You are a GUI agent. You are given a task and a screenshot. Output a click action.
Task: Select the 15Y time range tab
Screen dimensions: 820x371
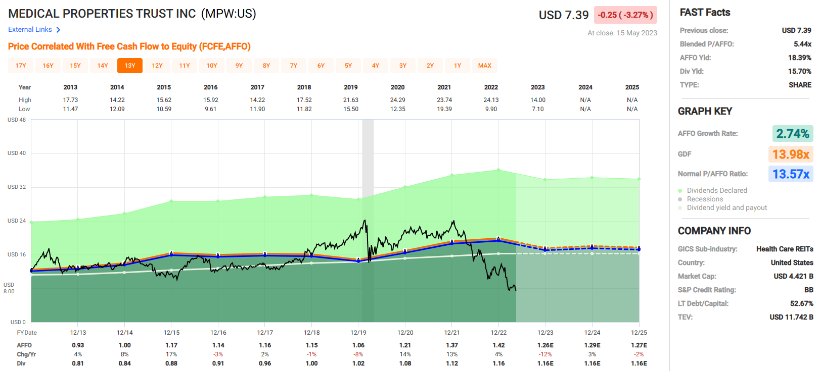tap(75, 66)
